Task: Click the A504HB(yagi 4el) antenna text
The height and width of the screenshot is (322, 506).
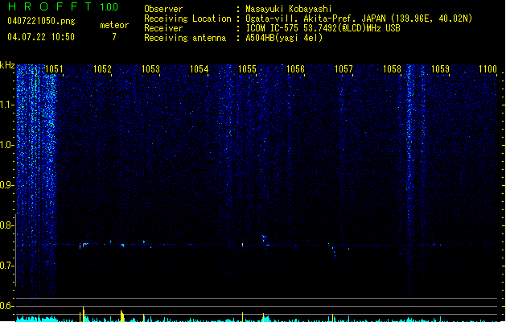Action: (x=284, y=38)
